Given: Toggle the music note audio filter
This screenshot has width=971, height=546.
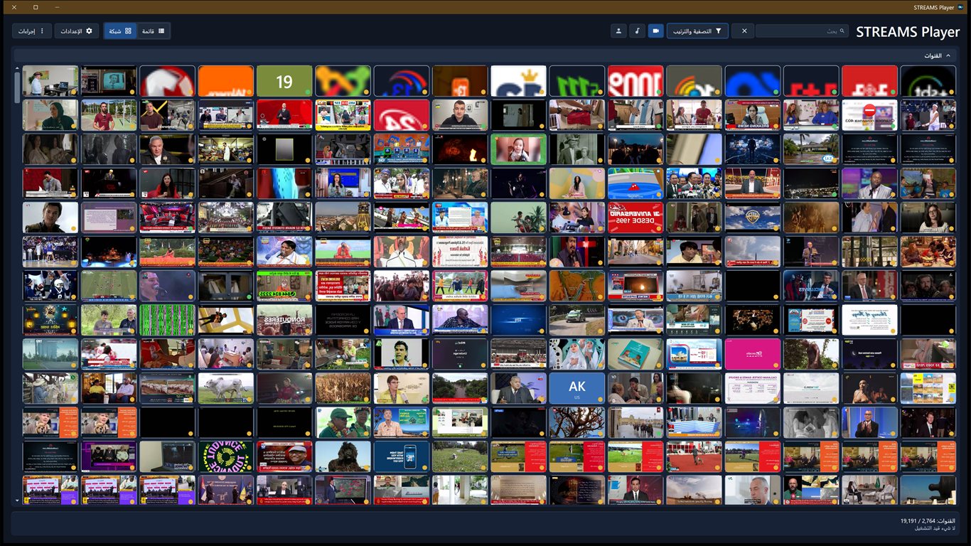Looking at the screenshot, I should point(637,31).
